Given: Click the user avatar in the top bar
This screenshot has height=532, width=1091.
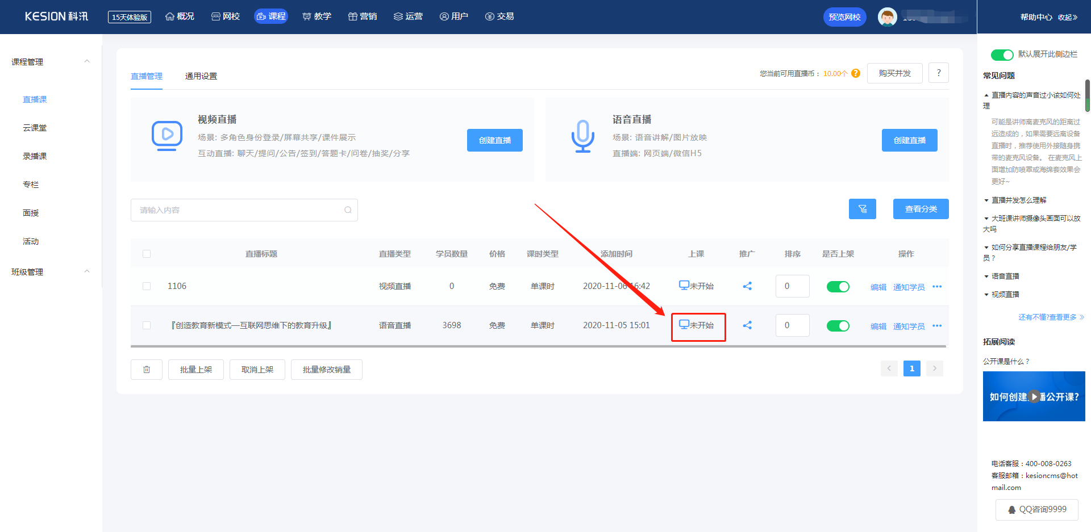Looking at the screenshot, I should pos(887,17).
